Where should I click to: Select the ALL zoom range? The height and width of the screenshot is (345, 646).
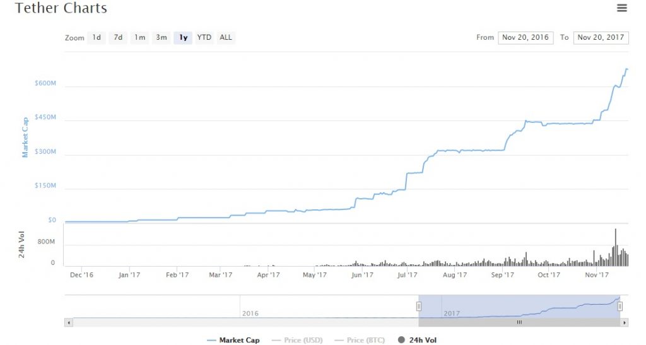click(x=226, y=37)
